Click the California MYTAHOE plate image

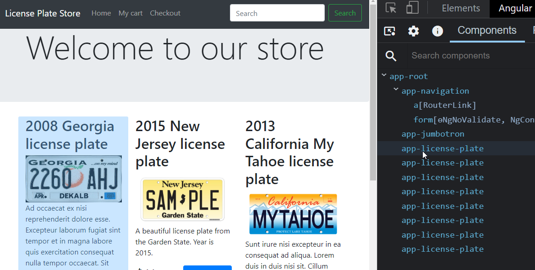tap(293, 214)
